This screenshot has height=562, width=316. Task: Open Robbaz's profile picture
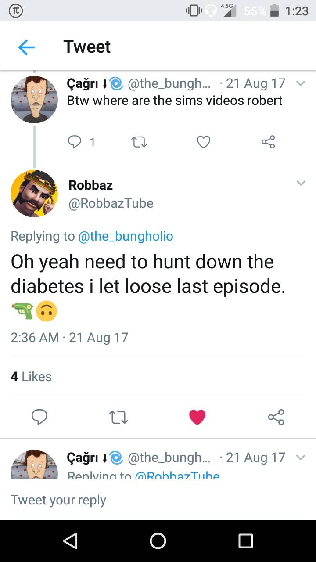(34, 193)
